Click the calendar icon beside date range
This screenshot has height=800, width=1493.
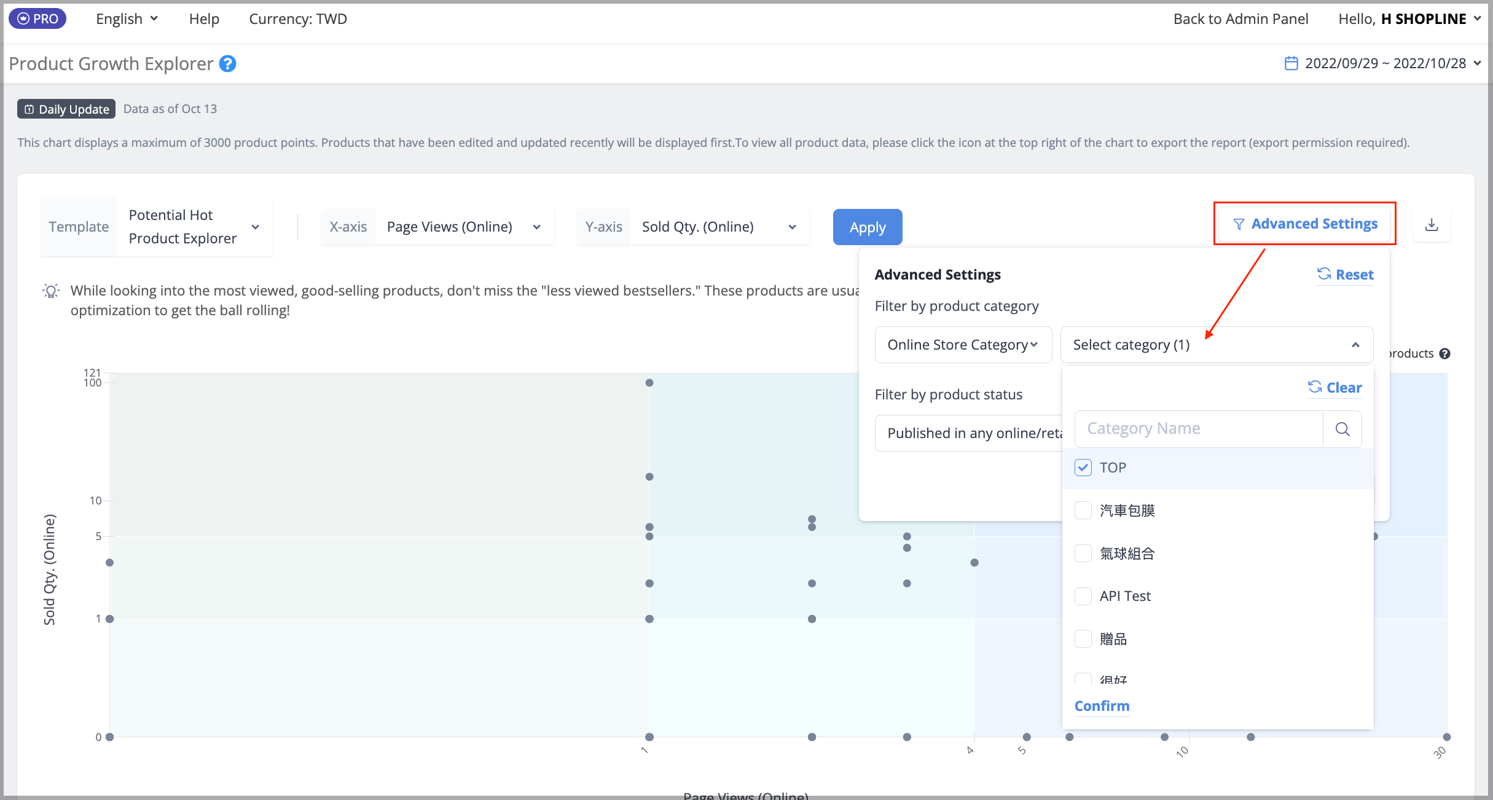coord(1291,63)
